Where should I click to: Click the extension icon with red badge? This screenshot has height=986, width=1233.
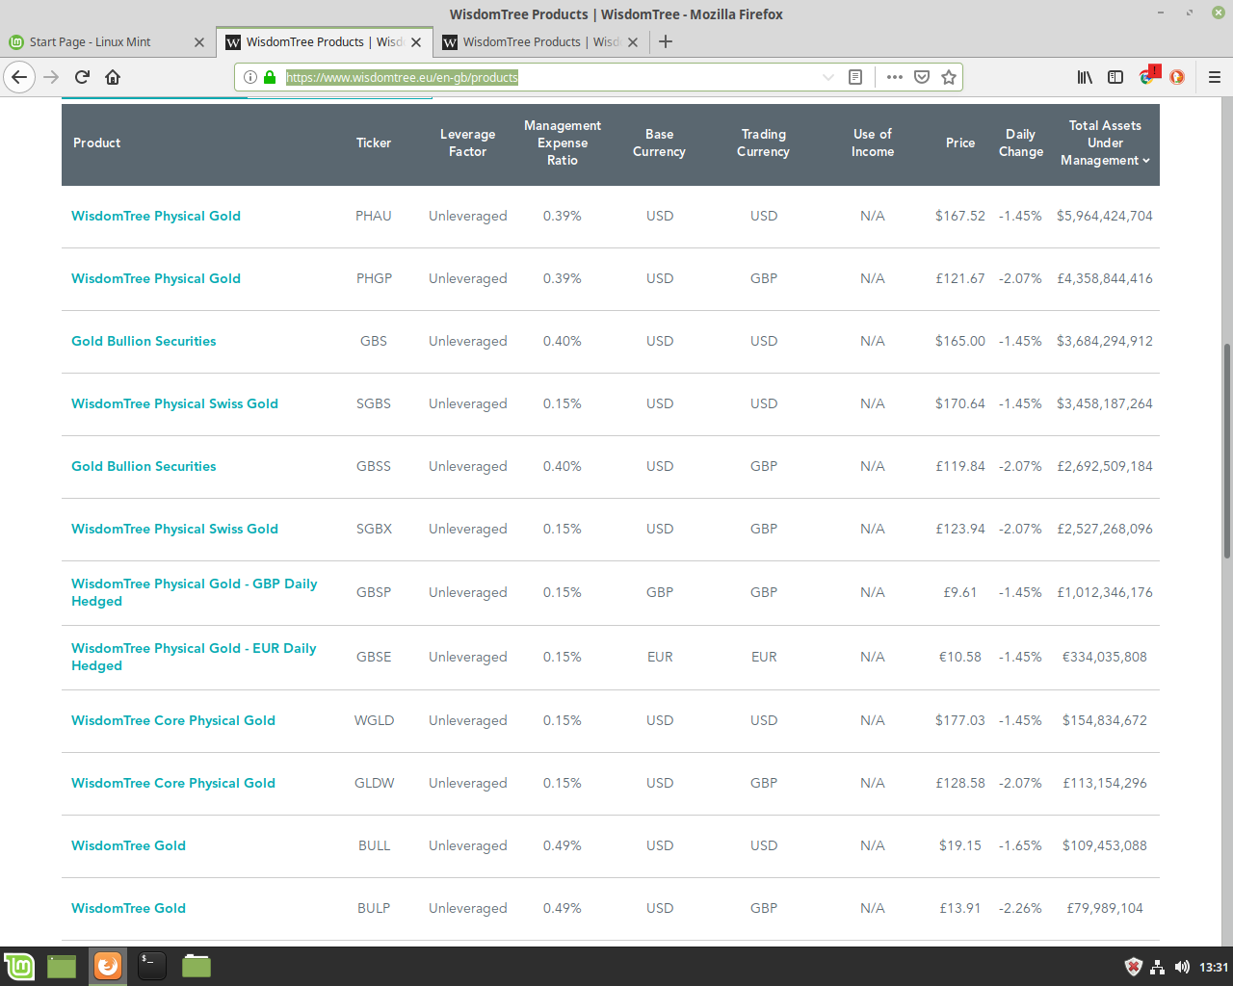coord(1148,75)
